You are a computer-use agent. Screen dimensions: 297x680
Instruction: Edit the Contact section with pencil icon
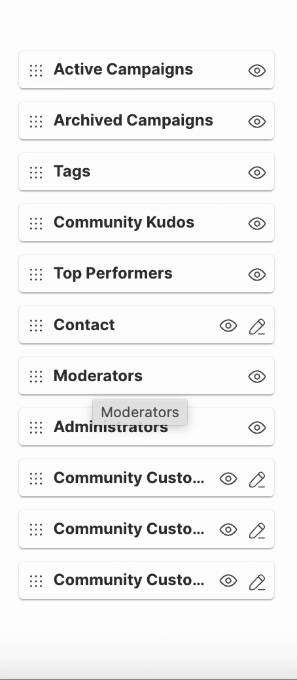coord(256,326)
